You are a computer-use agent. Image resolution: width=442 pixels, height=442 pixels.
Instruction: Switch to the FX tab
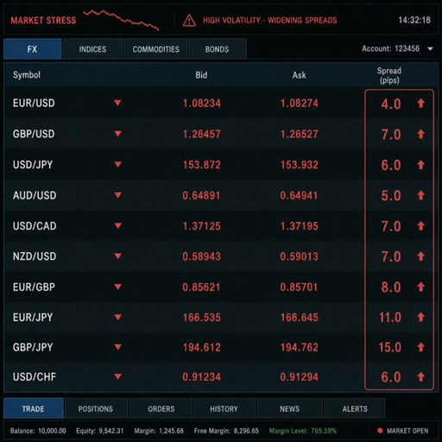pyautogui.click(x=33, y=49)
